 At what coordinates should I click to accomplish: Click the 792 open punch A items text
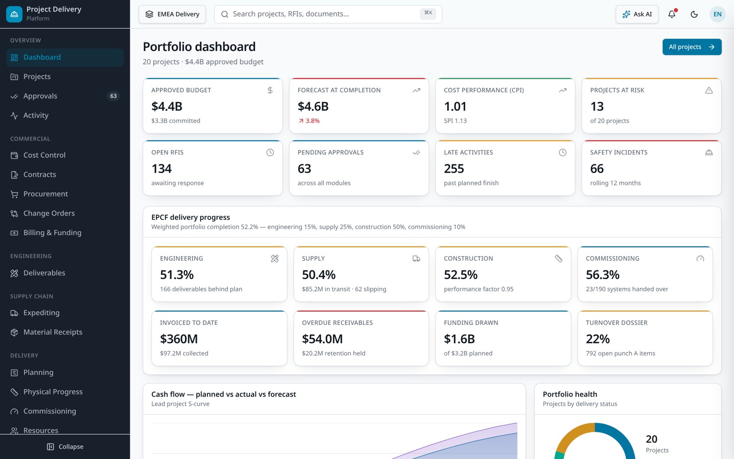click(x=620, y=353)
